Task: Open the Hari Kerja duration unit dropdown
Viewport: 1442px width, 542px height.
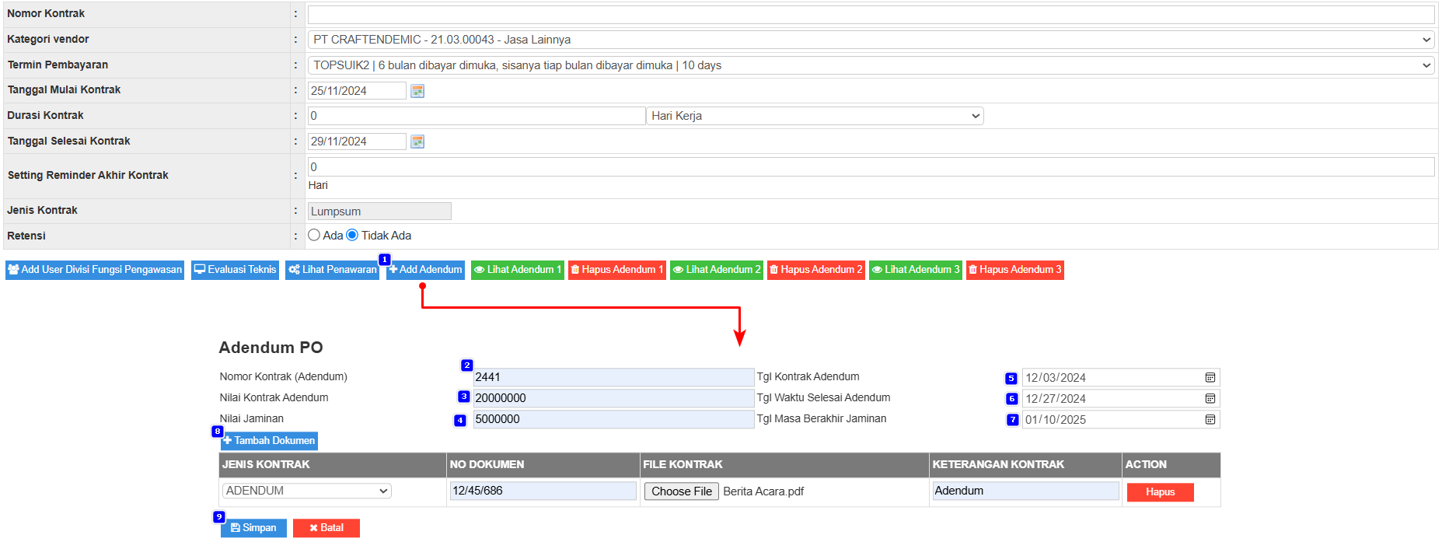Action: tap(815, 116)
